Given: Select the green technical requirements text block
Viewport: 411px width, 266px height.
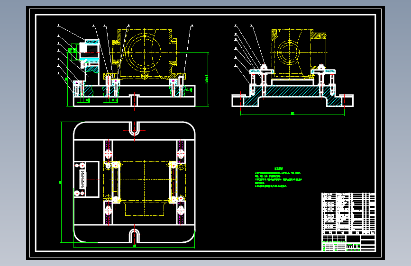Looking at the screenshot, I should click(x=278, y=177).
